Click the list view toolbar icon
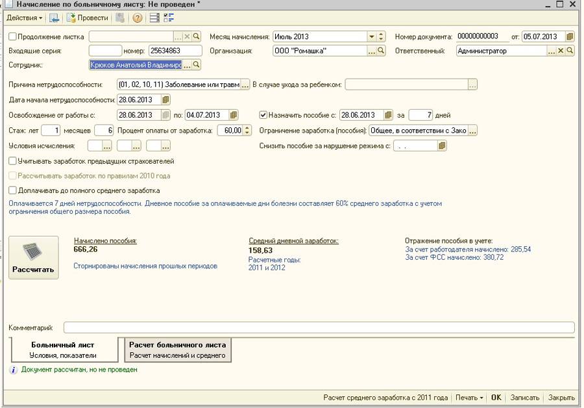584x408 pixels. click(x=154, y=18)
